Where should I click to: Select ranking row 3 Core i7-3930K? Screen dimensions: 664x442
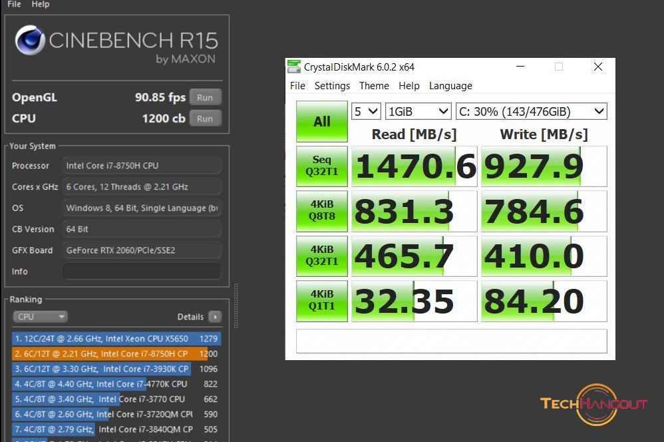116,369
